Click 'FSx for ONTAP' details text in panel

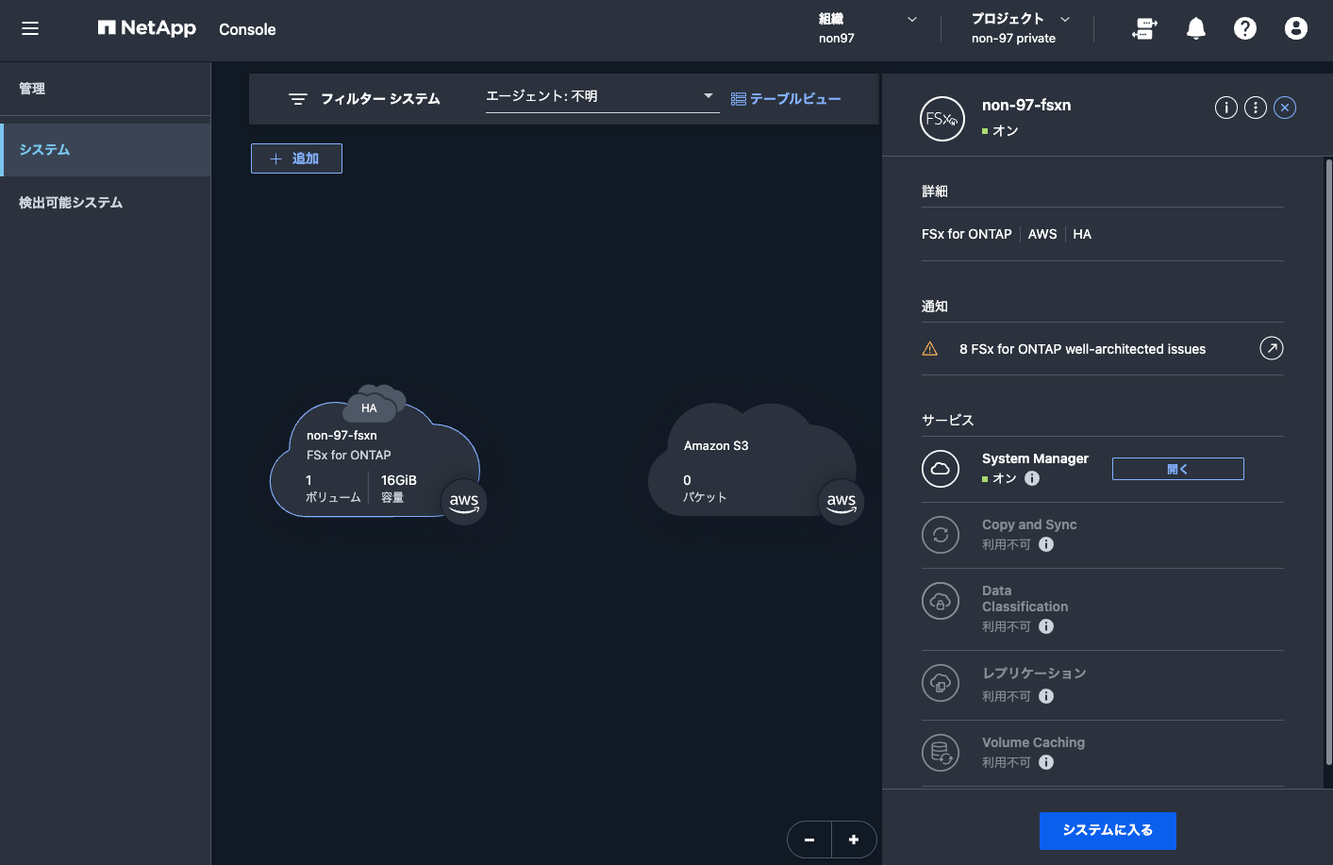[x=967, y=234]
